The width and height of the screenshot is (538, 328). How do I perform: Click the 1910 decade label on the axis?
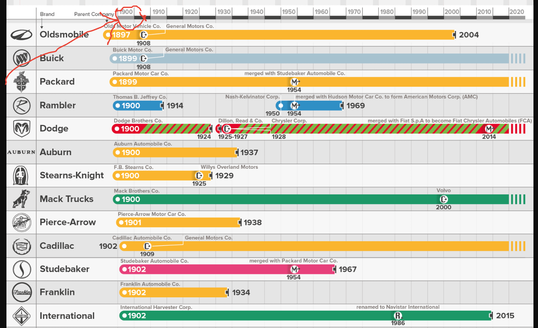coord(159,12)
